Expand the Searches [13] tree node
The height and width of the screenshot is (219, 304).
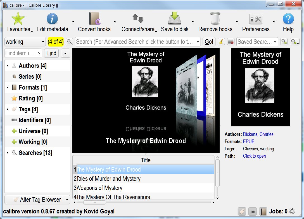tap(7, 153)
